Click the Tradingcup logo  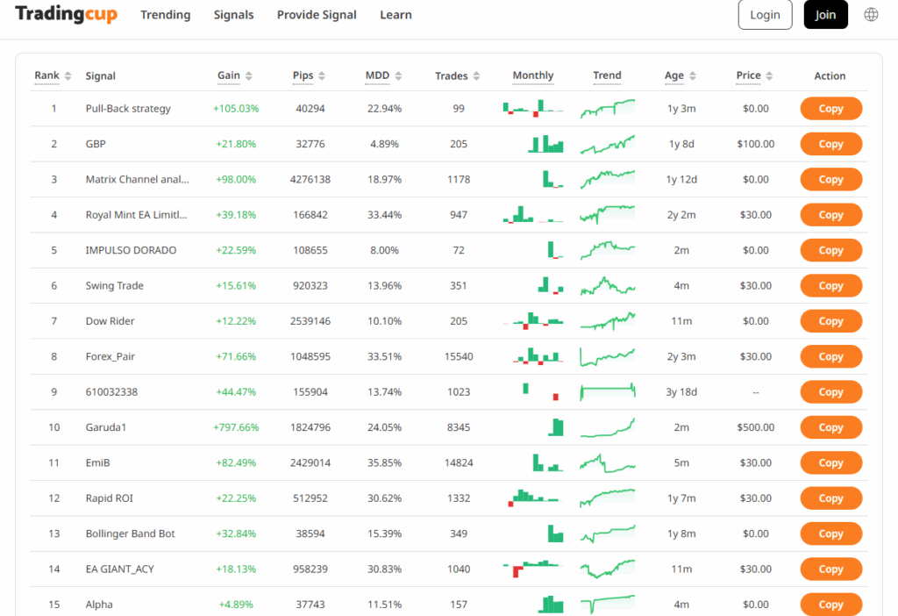[x=66, y=15]
